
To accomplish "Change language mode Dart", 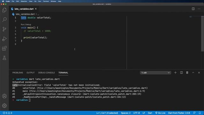I will (150, 113).
